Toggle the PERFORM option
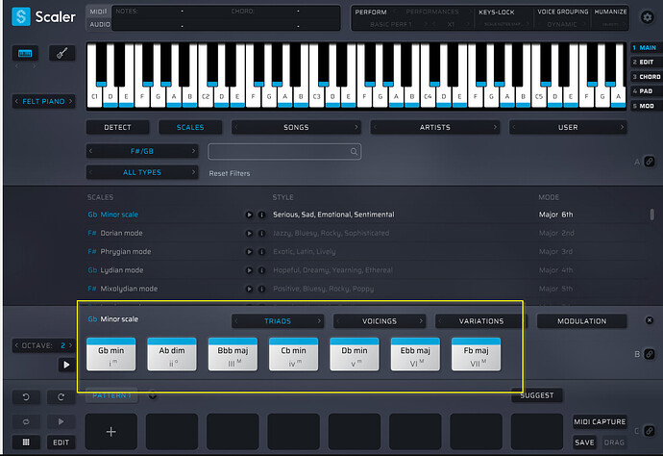Viewport: 663px width, 456px height. [371, 13]
